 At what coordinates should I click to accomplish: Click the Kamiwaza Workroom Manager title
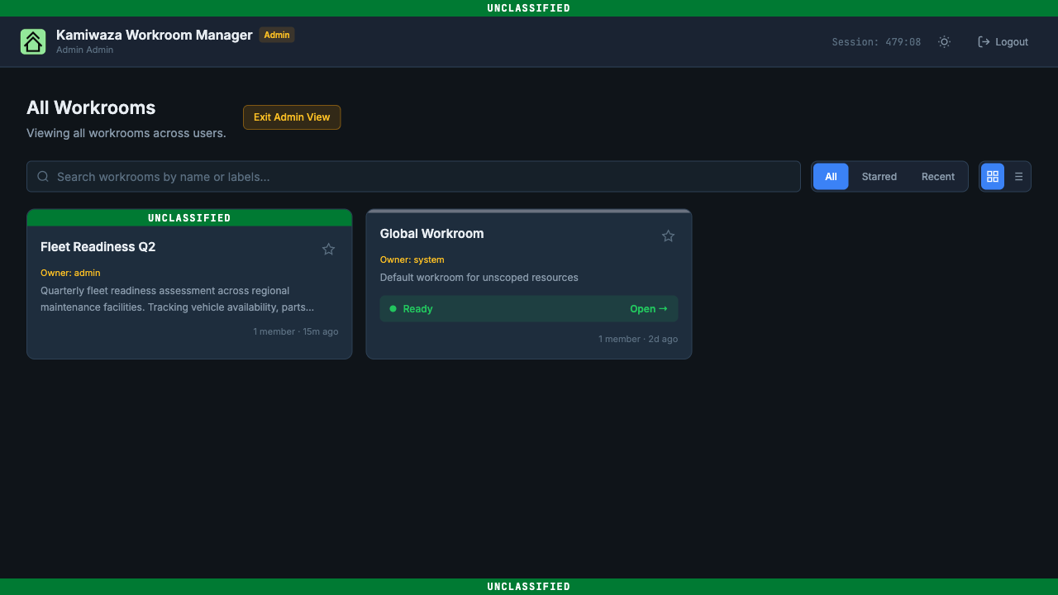tap(154, 35)
